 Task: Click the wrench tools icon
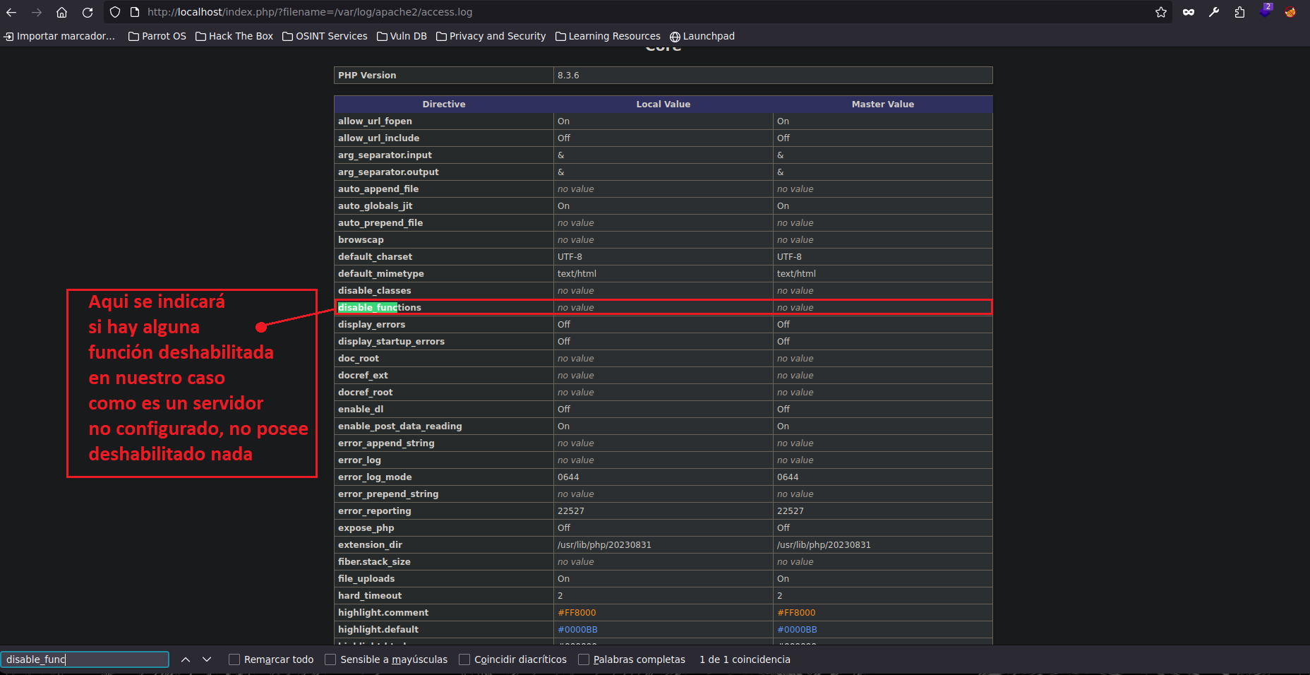pos(1214,12)
